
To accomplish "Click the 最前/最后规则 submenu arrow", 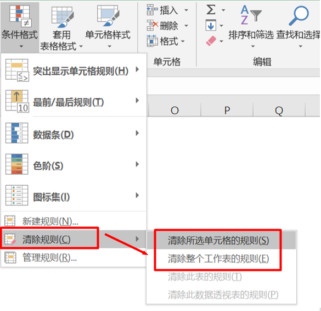I will 137,101.
